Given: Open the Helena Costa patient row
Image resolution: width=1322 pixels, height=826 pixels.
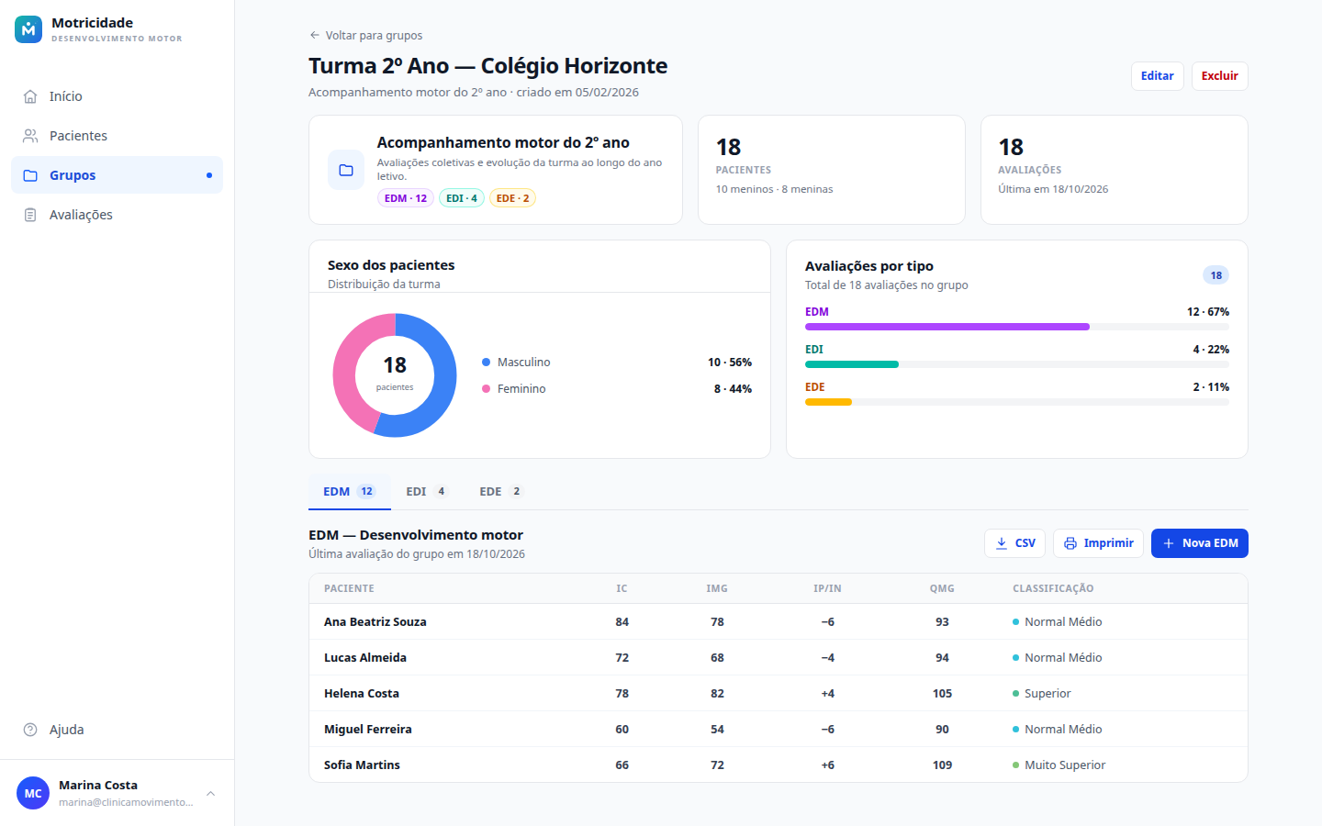Looking at the screenshot, I should pyautogui.click(x=779, y=694).
